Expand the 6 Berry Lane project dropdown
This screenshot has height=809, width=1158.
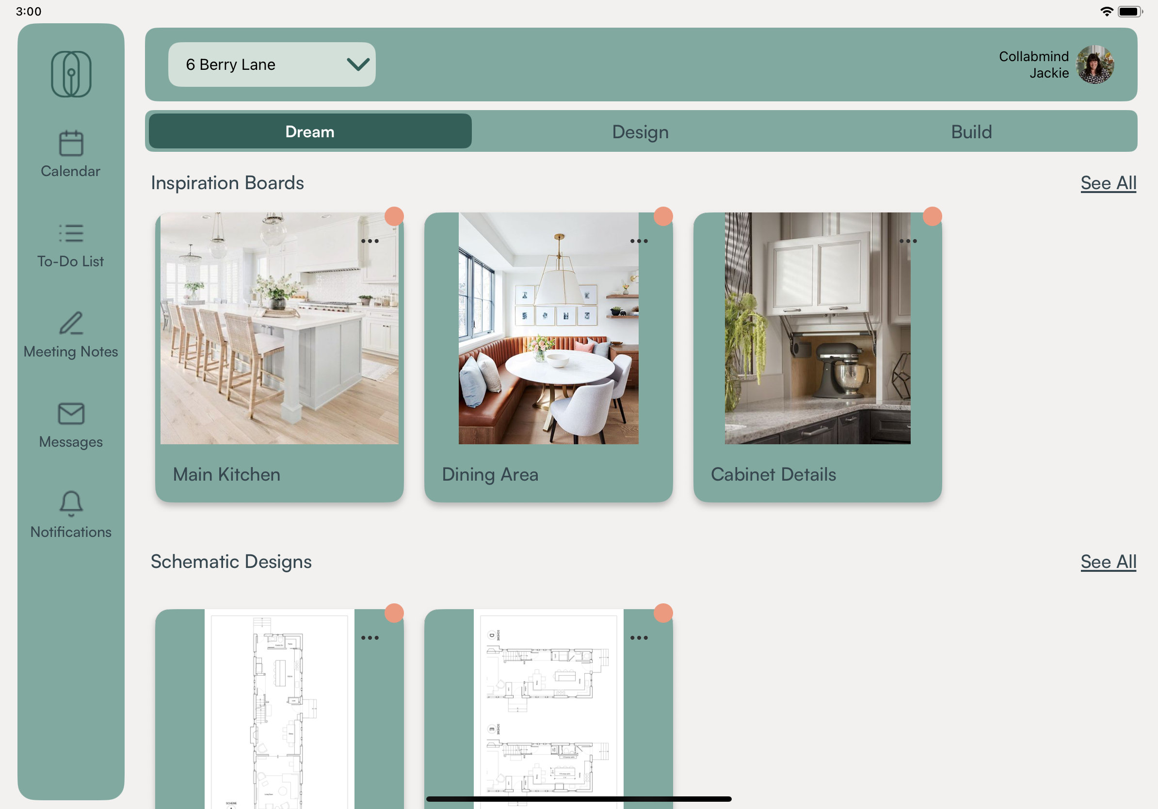[x=272, y=65]
